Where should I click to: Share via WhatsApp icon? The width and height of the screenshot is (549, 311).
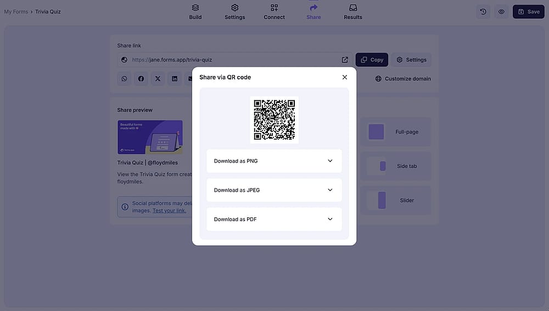click(124, 78)
